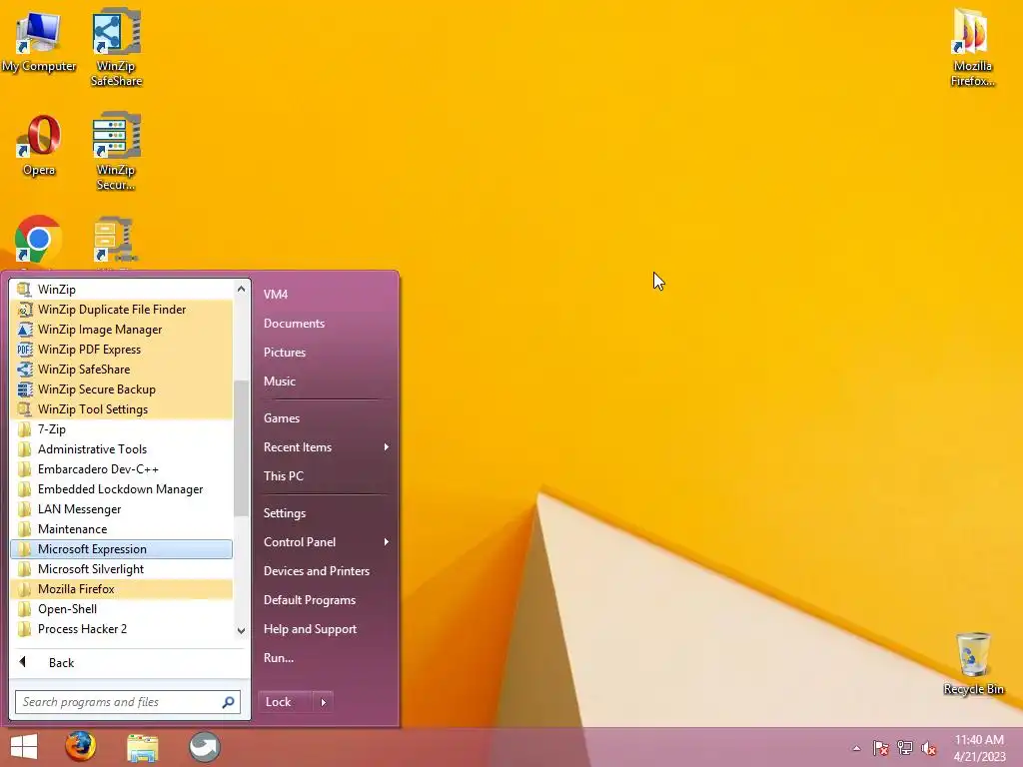The image size is (1023, 767).
Task: Show hidden tray icons arrow
Action: click(x=856, y=748)
